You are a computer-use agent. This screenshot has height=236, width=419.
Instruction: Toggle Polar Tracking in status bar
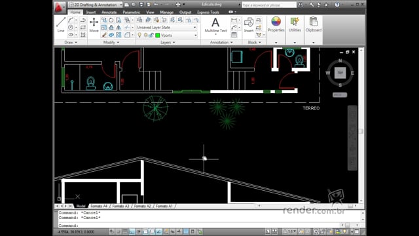(x=139, y=231)
